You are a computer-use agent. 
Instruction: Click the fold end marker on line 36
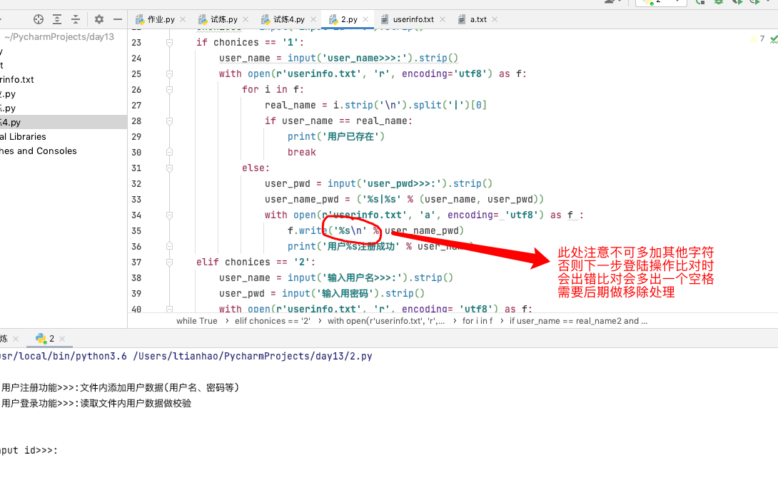(x=169, y=247)
